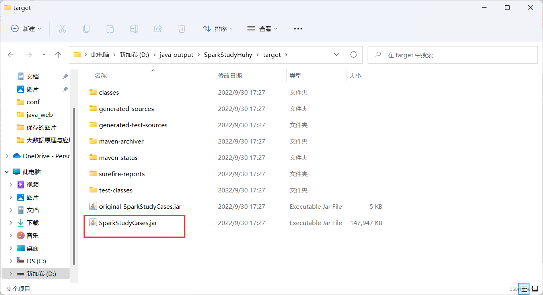
Task: Open the 排序 (Sort) dropdown
Action: (x=218, y=29)
